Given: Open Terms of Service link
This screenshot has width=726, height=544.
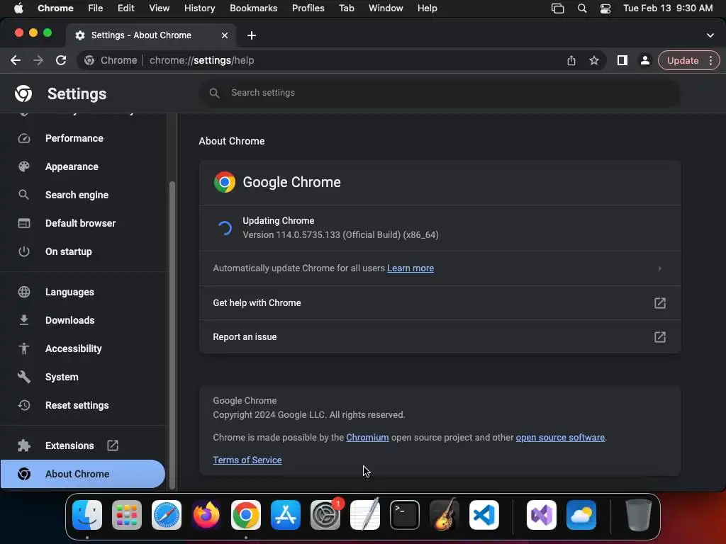Looking at the screenshot, I should coord(247,460).
